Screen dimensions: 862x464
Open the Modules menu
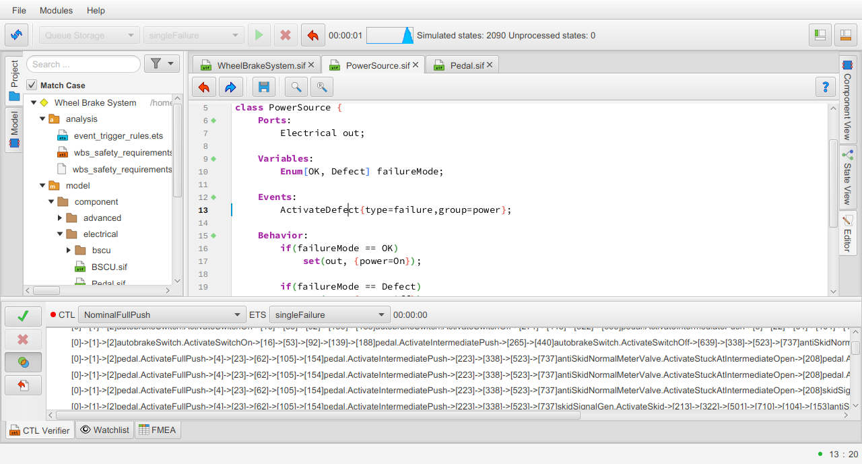click(x=57, y=11)
